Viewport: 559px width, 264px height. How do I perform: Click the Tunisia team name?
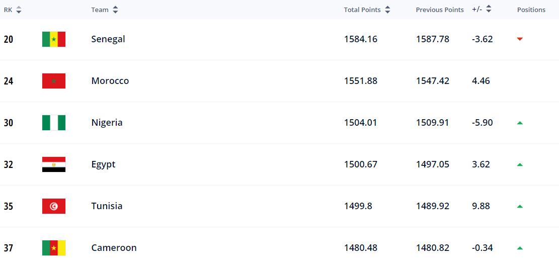pos(107,206)
